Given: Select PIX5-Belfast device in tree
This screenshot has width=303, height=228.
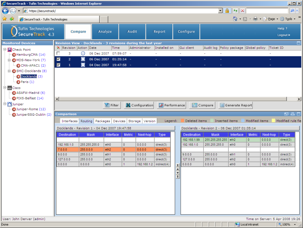Looking at the screenshot, I should pos(26,98).
